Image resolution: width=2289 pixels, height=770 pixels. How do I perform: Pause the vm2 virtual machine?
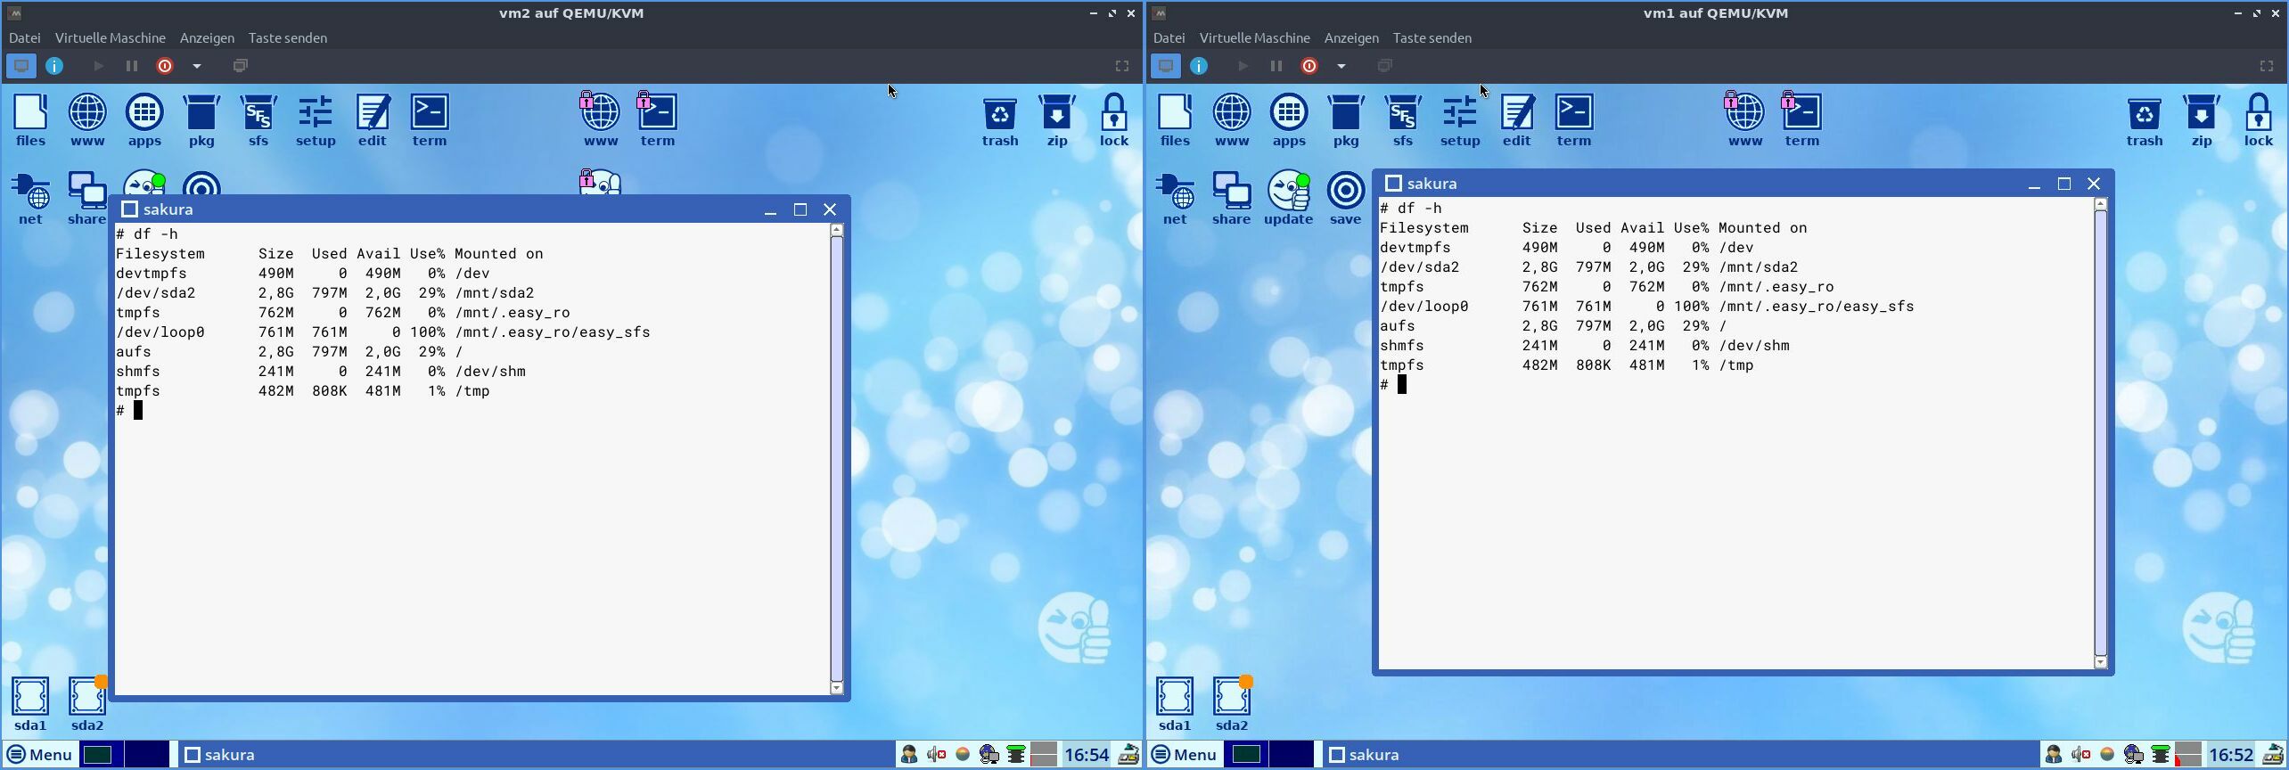[x=132, y=66]
